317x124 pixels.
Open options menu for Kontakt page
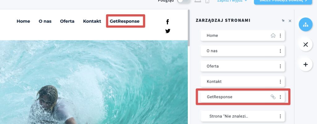[x=280, y=82]
